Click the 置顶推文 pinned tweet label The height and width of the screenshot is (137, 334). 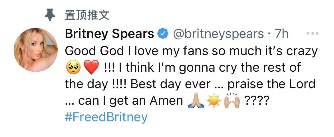(x=87, y=15)
